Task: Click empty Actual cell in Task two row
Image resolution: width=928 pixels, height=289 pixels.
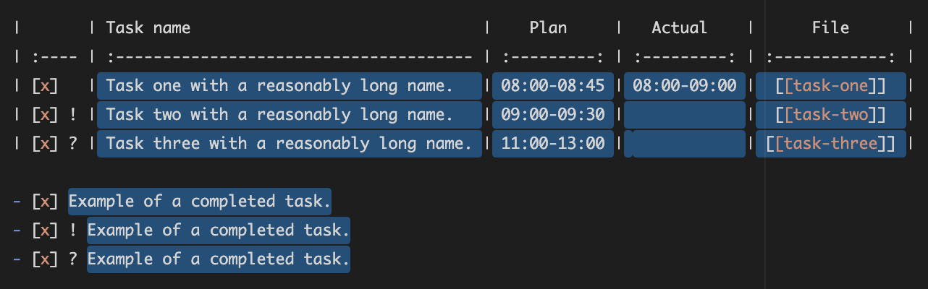Action: click(x=684, y=115)
